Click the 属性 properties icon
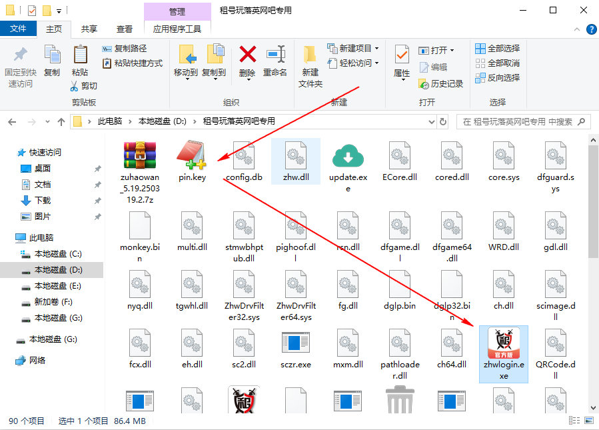The image size is (599, 430). click(x=402, y=55)
